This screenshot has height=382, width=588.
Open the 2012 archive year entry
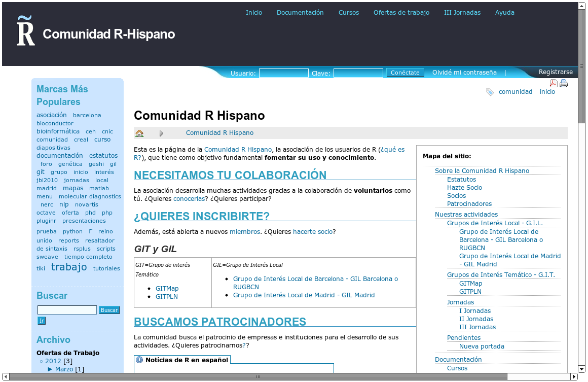point(53,361)
